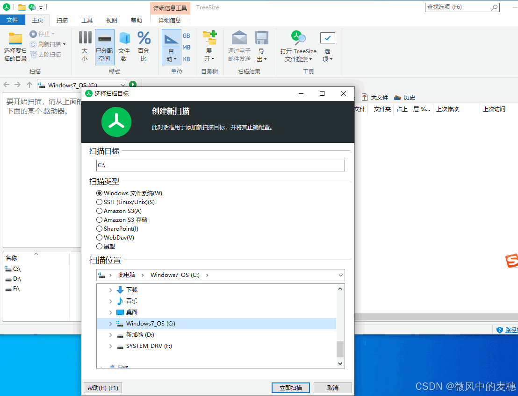
Task: Click the Export (导出) floppy disk icon
Action: [262, 38]
